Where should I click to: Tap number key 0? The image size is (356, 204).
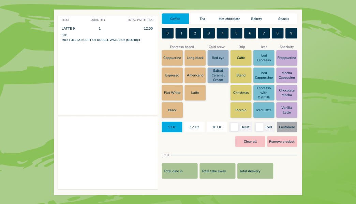167,33
